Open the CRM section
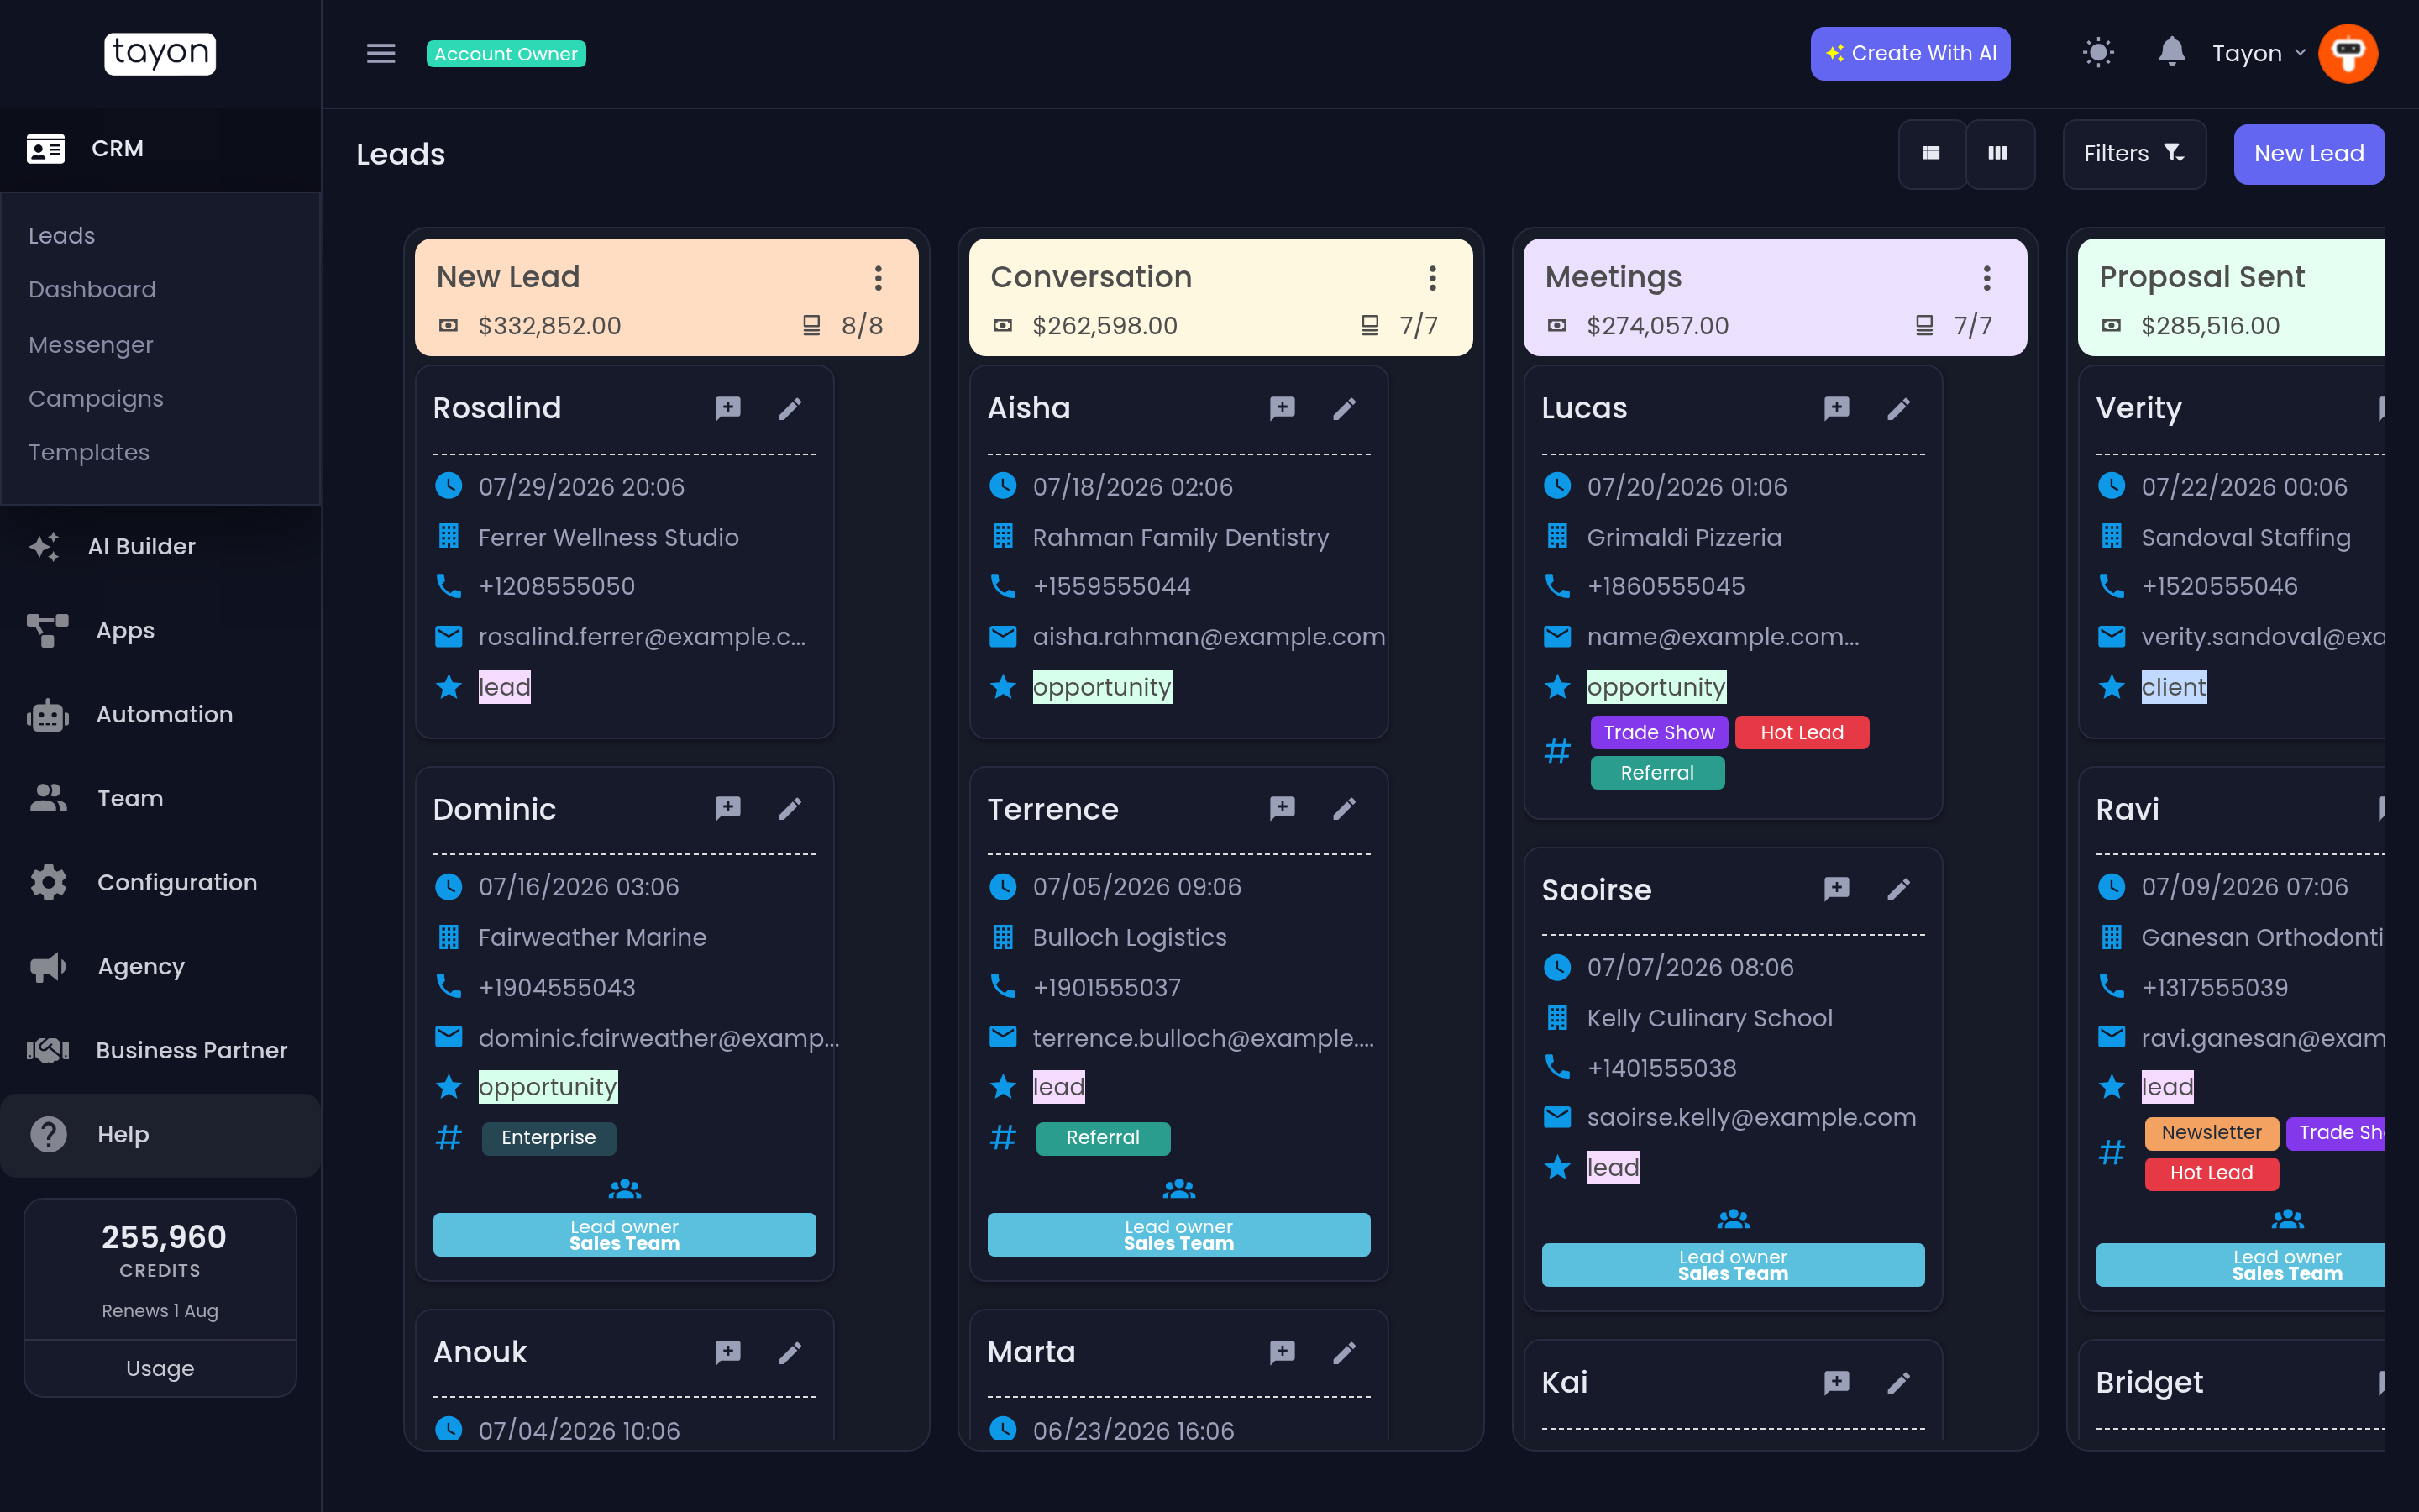 pos(160,149)
